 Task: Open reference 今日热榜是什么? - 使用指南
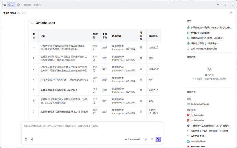click(x=209, y=131)
